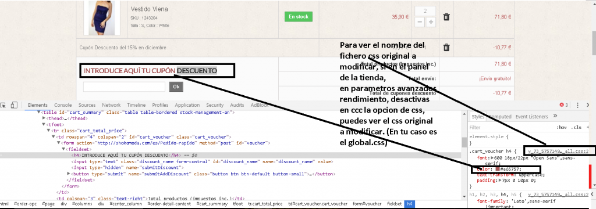Show more Styles sidebar tabs chevron
This screenshot has height=209, width=596.
tap(555, 116)
